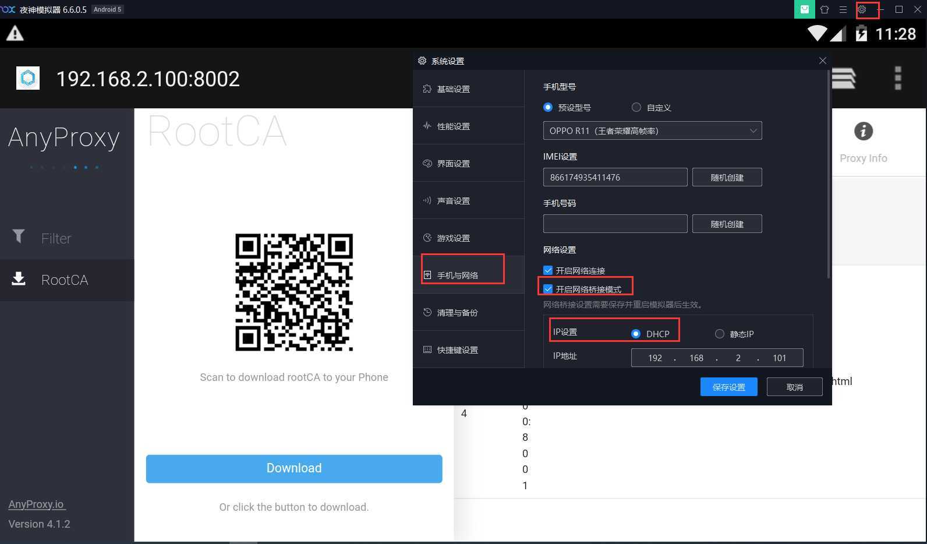Open 界面设置 settings section
The image size is (927, 544).
click(x=469, y=163)
